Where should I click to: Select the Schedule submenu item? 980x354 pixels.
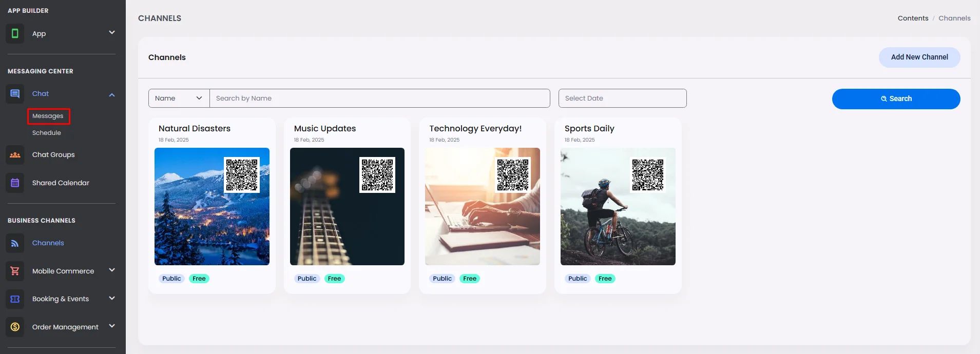47,133
